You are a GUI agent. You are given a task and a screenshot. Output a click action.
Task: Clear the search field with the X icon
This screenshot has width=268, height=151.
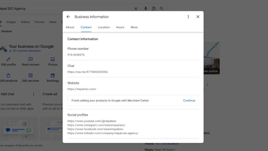click(136, 8)
